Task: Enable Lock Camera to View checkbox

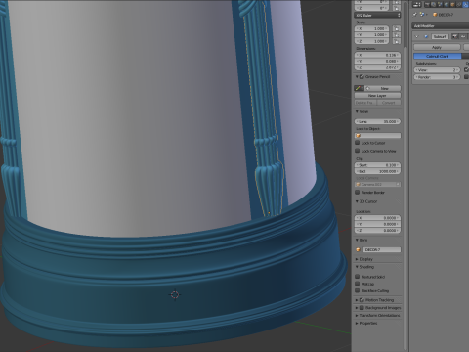Action: coord(358,151)
